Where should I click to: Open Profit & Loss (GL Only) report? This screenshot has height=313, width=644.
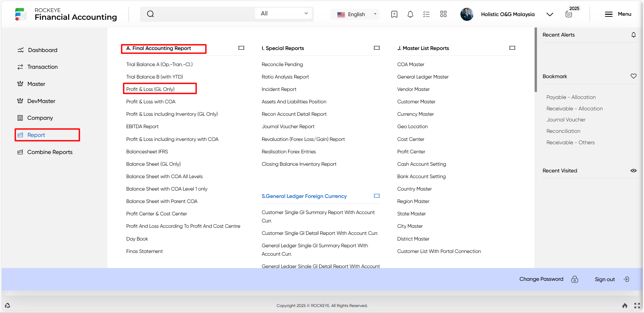[150, 89]
